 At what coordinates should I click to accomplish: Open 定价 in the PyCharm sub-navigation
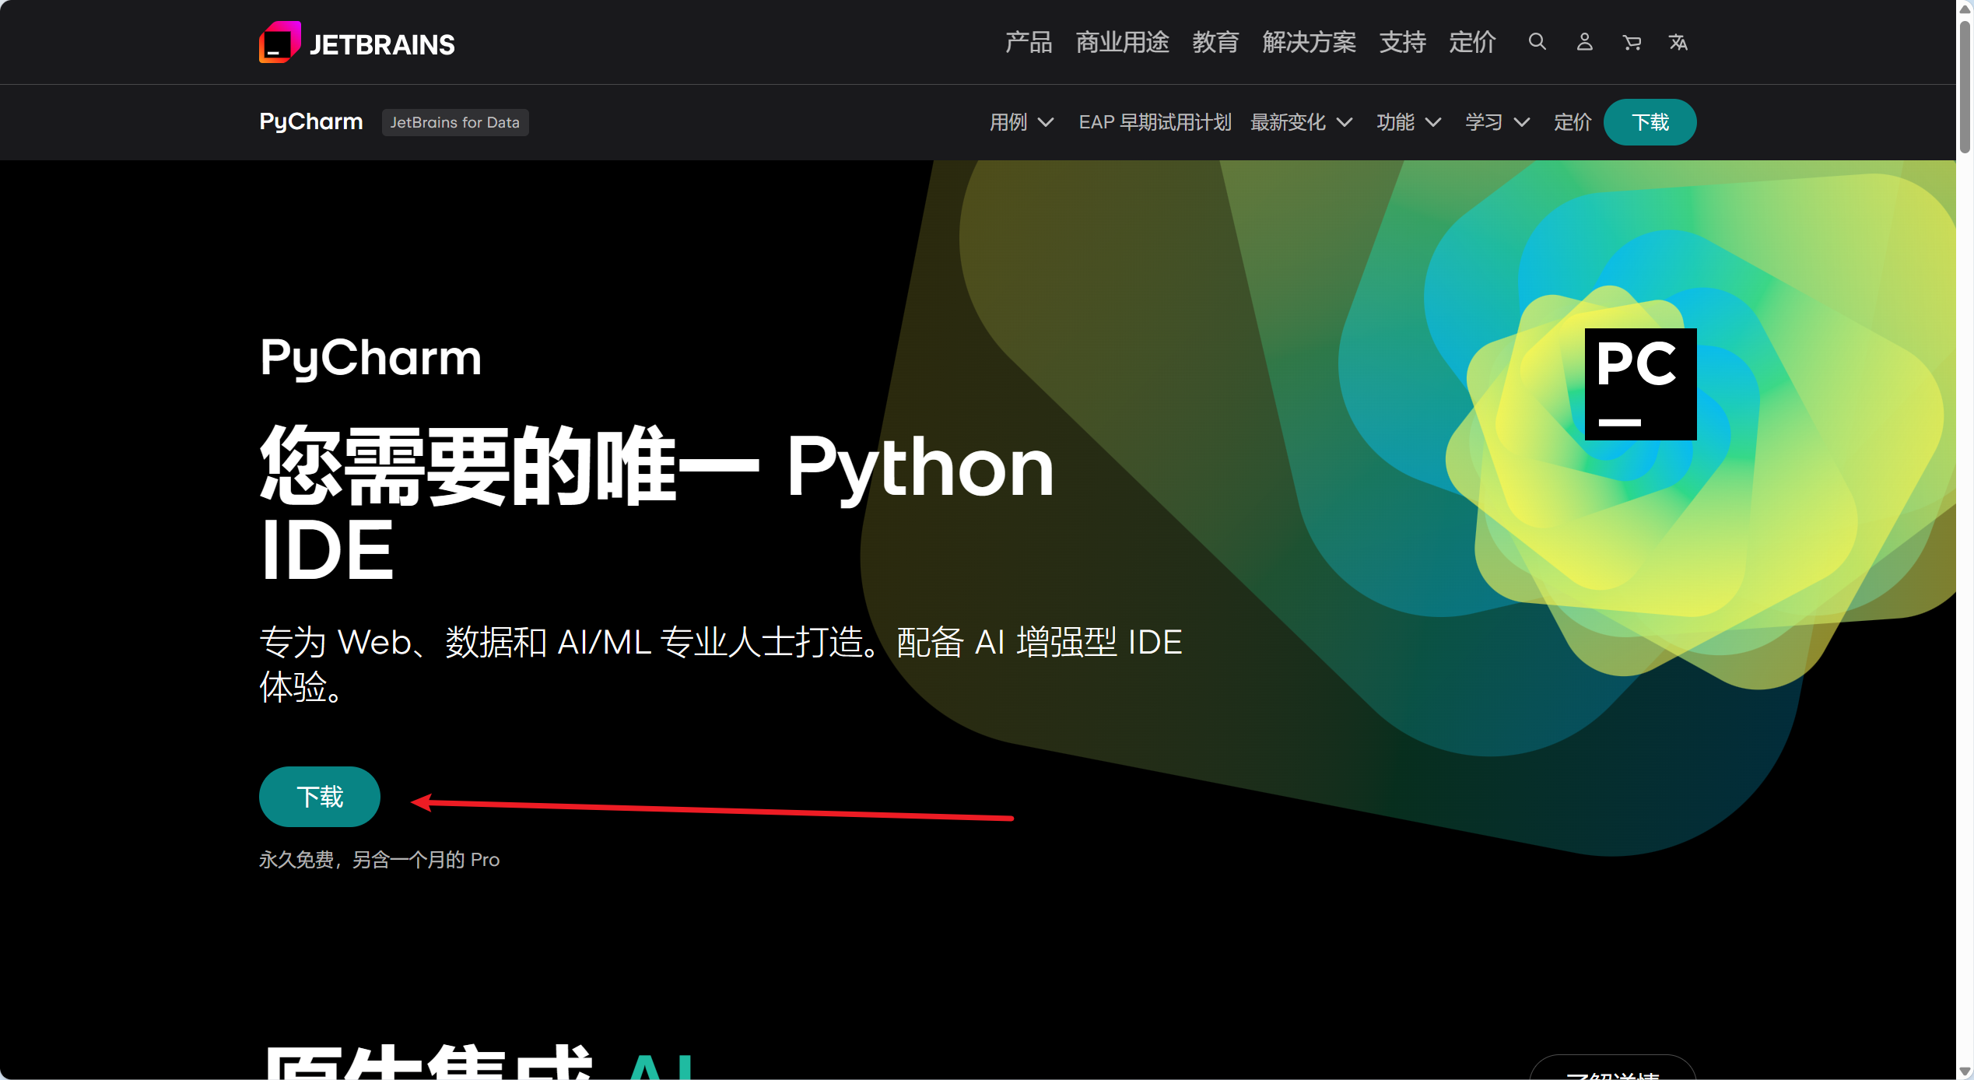point(1573,122)
